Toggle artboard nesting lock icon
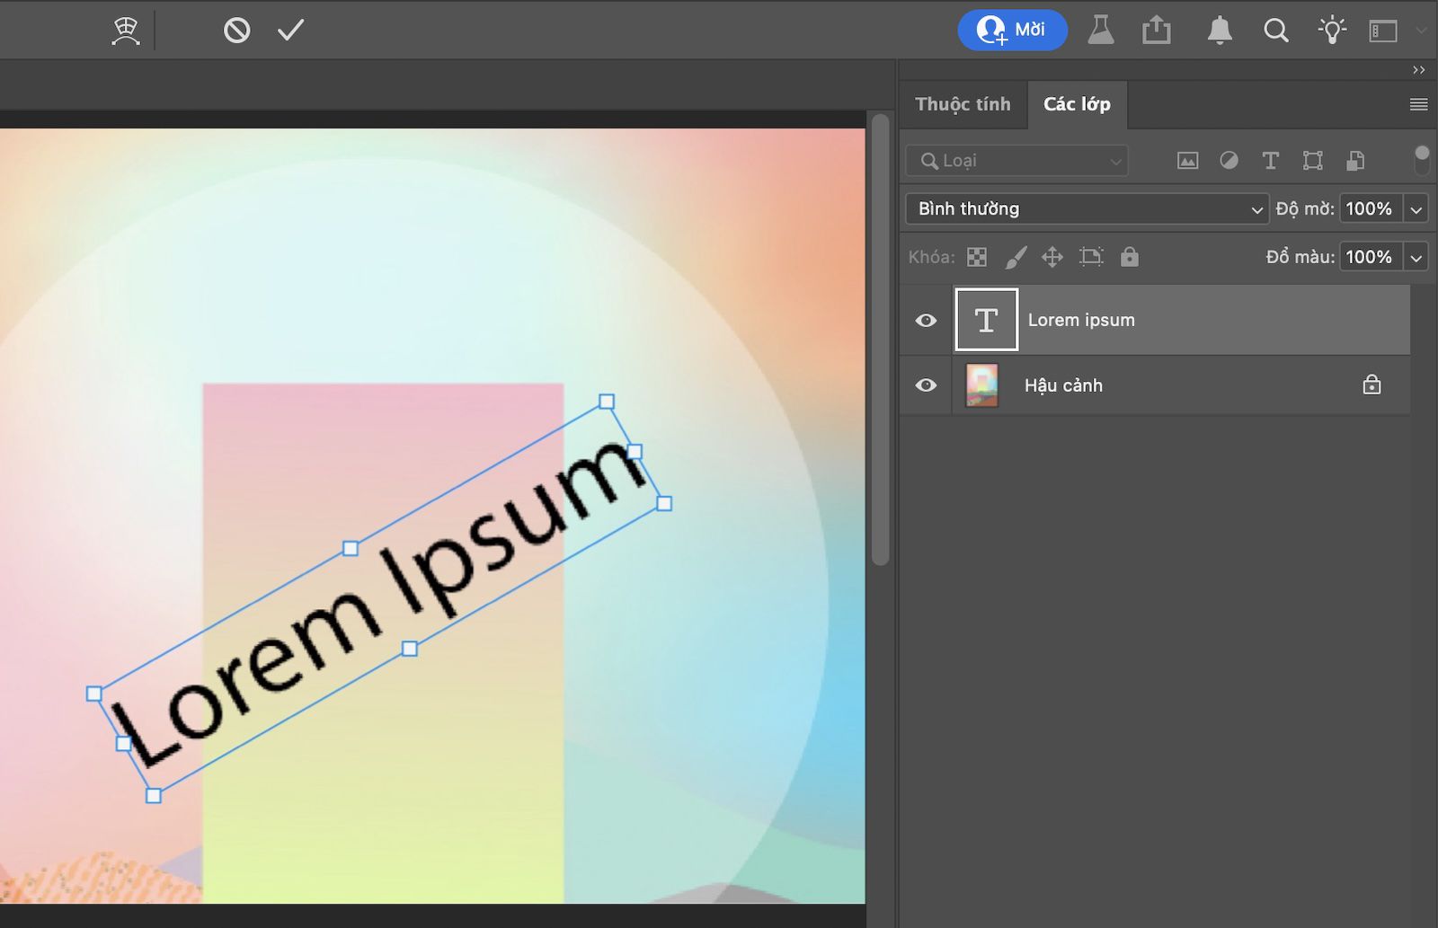 pyautogui.click(x=1091, y=257)
